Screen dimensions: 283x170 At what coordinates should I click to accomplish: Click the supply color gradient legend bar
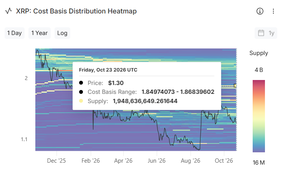coord(259,116)
